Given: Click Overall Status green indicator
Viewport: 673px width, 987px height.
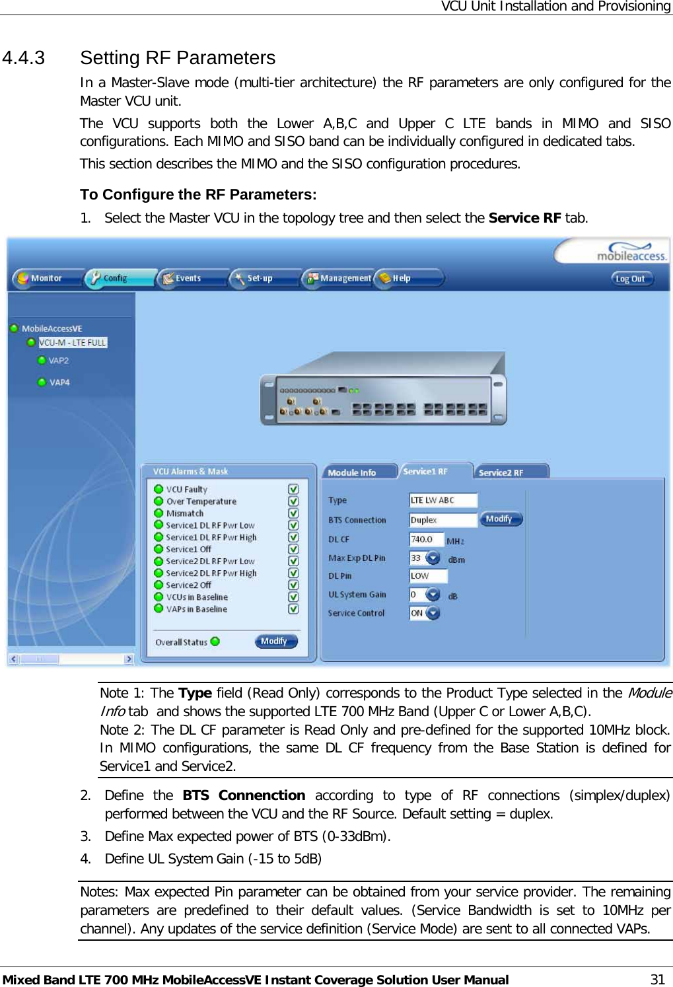Looking at the screenshot, I should click(x=215, y=641).
